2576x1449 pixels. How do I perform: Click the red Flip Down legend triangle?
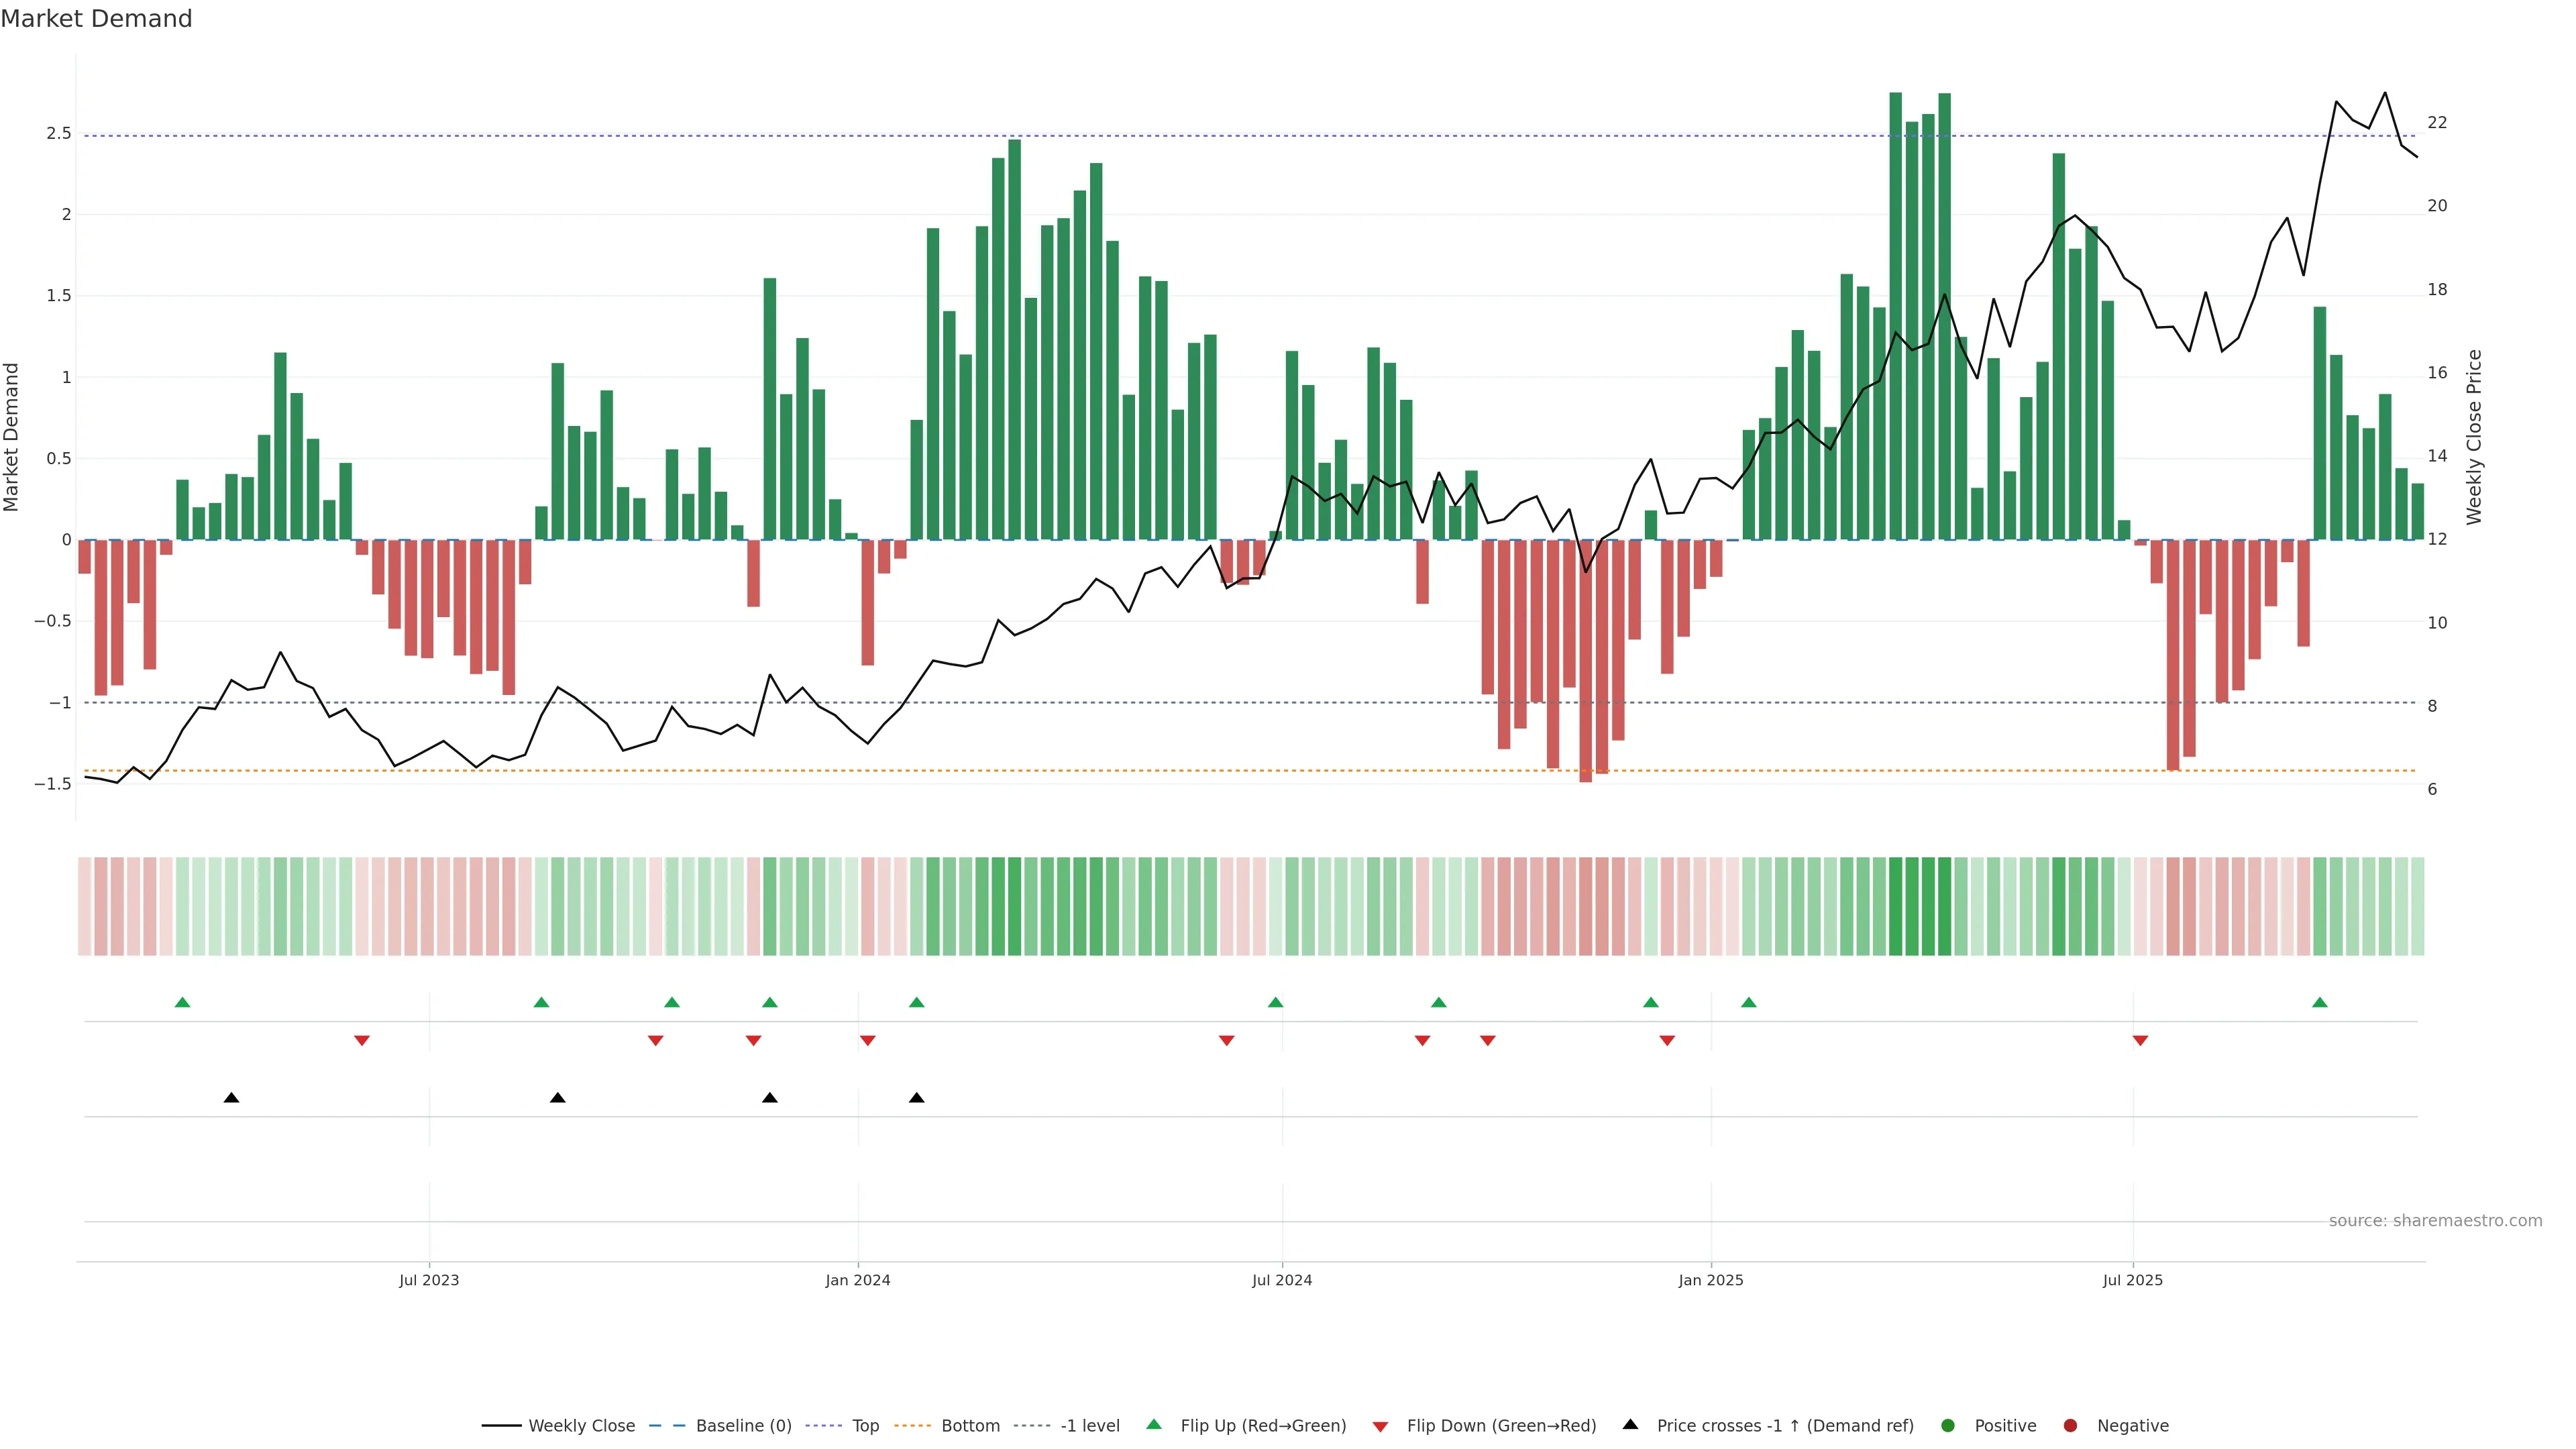(1380, 1427)
